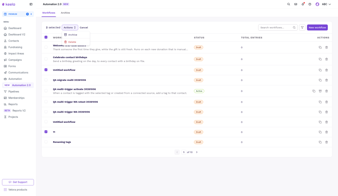Choose Archive from Actions menu
The height and width of the screenshot is (196, 338).
click(x=76, y=35)
